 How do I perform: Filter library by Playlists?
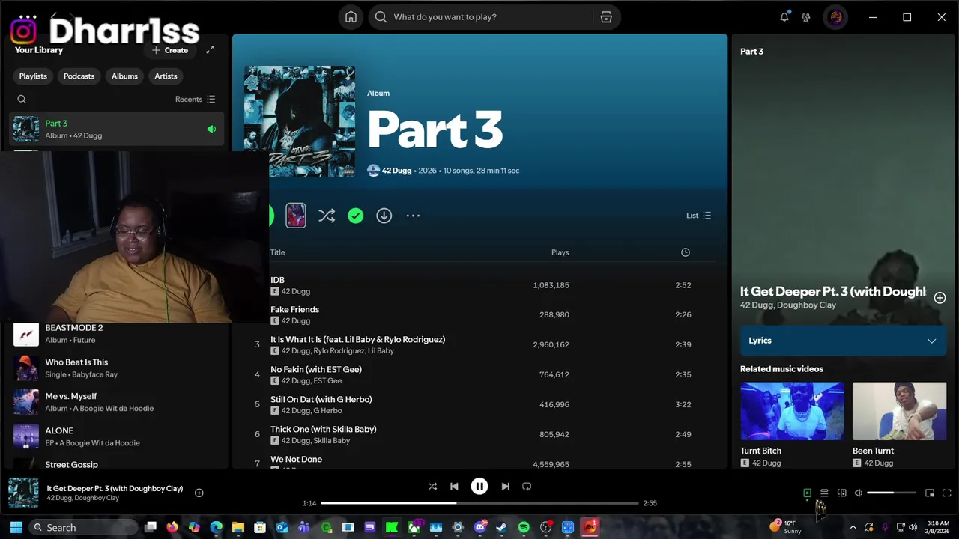tap(33, 76)
